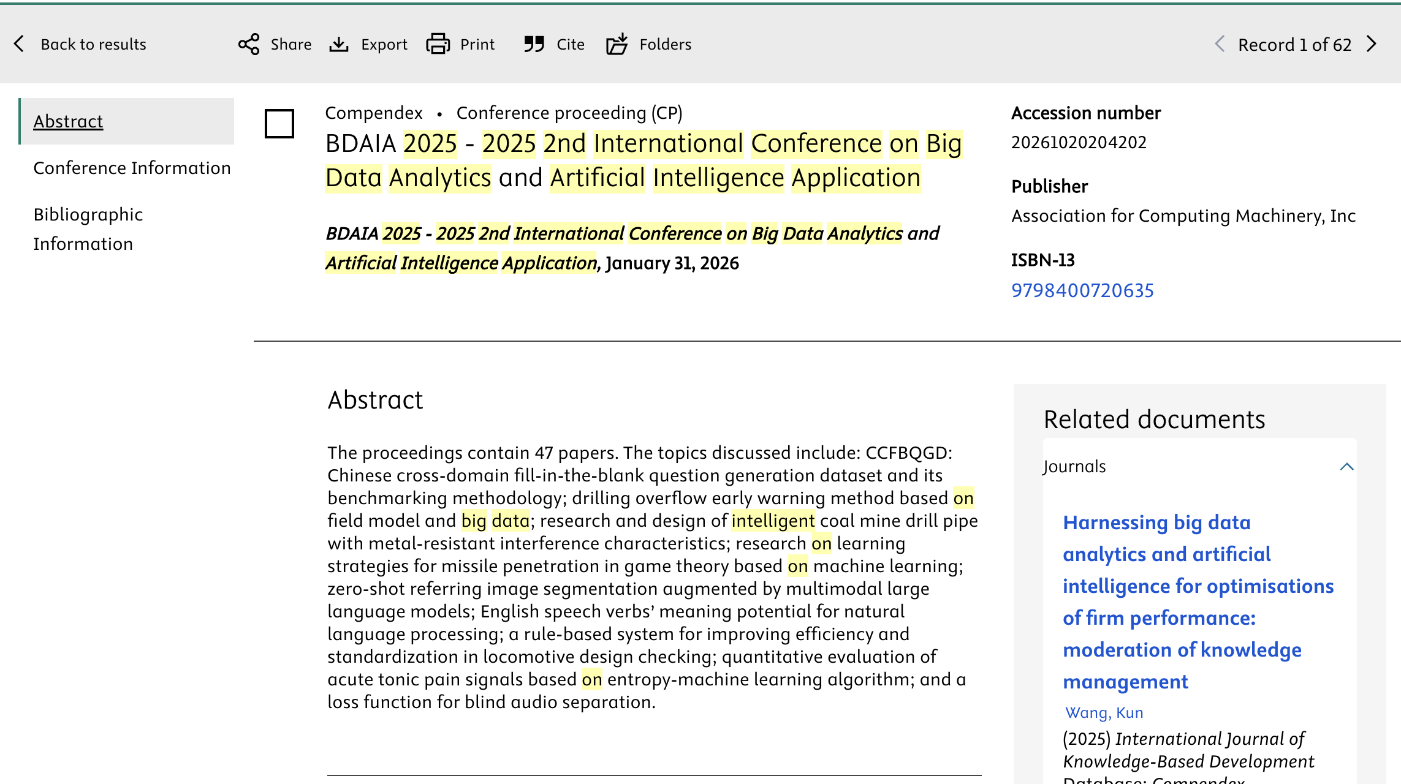Click the Cite quotation marks icon
Screen dimensions: 1401x784
534,44
